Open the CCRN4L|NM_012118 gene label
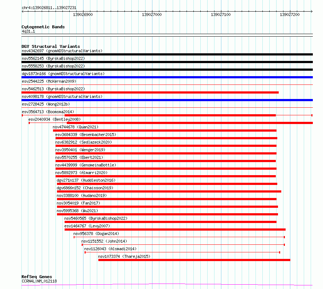The height and width of the screenshot is (289, 323). pyautogui.click(x=39, y=281)
